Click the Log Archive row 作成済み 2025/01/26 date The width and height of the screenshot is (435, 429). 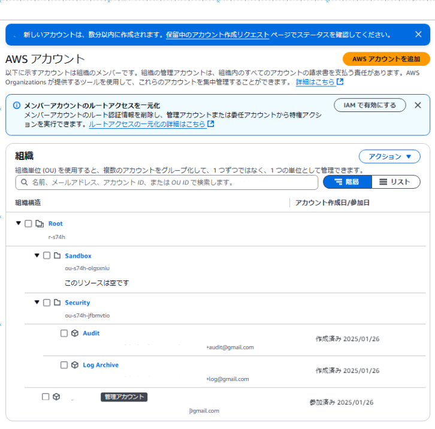coord(348,371)
